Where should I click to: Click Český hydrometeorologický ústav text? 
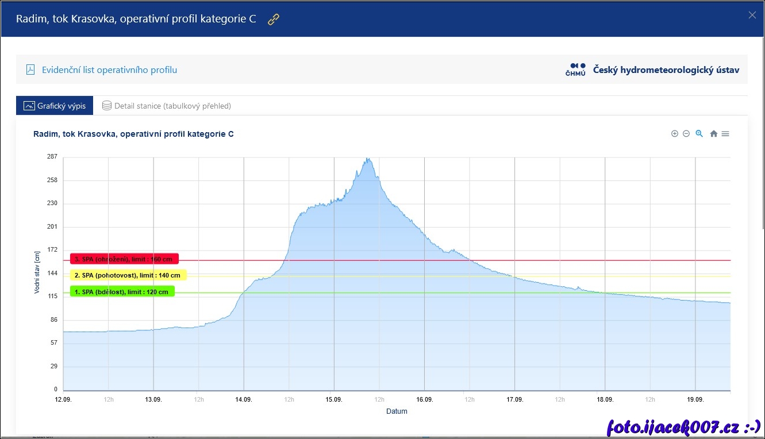(666, 70)
